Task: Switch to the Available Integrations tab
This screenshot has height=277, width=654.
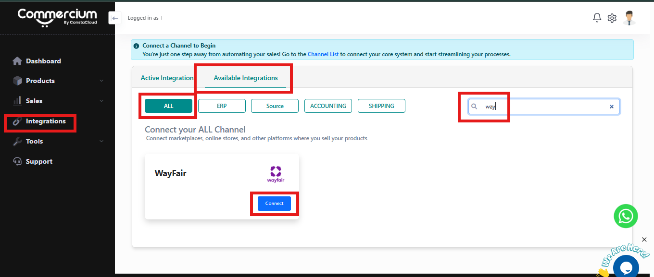Action: (x=246, y=78)
